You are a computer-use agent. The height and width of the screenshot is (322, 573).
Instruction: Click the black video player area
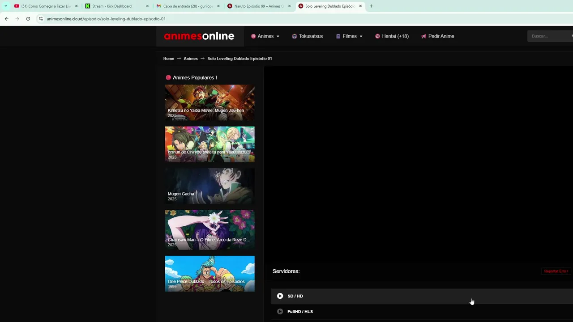click(419, 164)
